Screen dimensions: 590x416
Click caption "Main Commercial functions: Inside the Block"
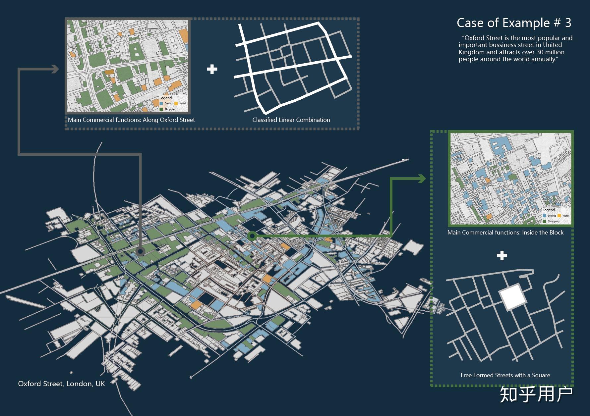(x=505, y=233)
